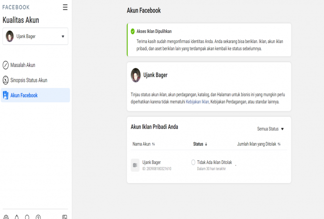Click the ad account icon beside Ujank Bager row
The image size is (324, 219).
click(135, 165)
